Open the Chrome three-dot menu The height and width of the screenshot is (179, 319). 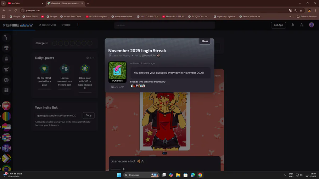pos(315,10)
